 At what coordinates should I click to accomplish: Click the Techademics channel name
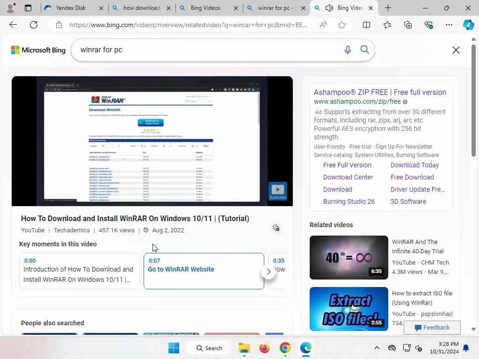pyautogui.click(x=72, y=230)
